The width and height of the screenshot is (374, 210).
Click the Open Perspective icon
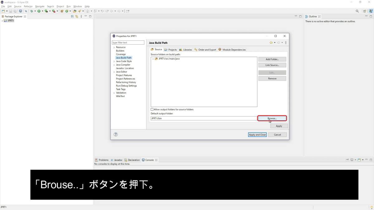click(x=365, y=11)
